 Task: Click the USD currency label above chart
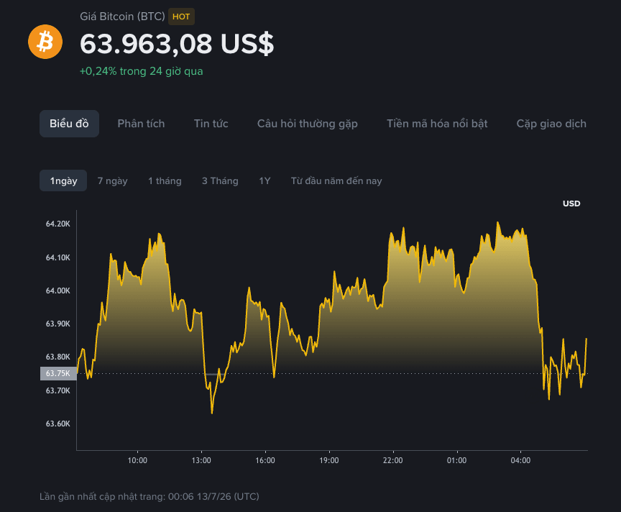571,204
